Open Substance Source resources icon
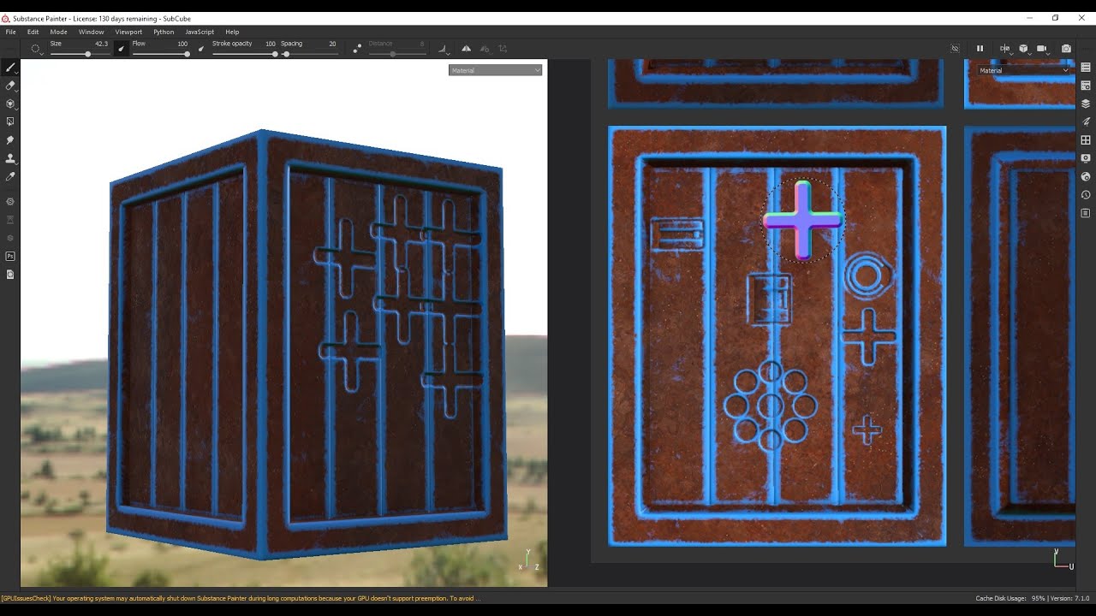The height and width of the screenshot is (616, 1096). click(x=10, y=202)
